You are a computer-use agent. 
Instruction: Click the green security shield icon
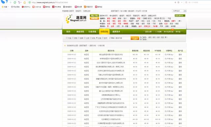(30, 2)
